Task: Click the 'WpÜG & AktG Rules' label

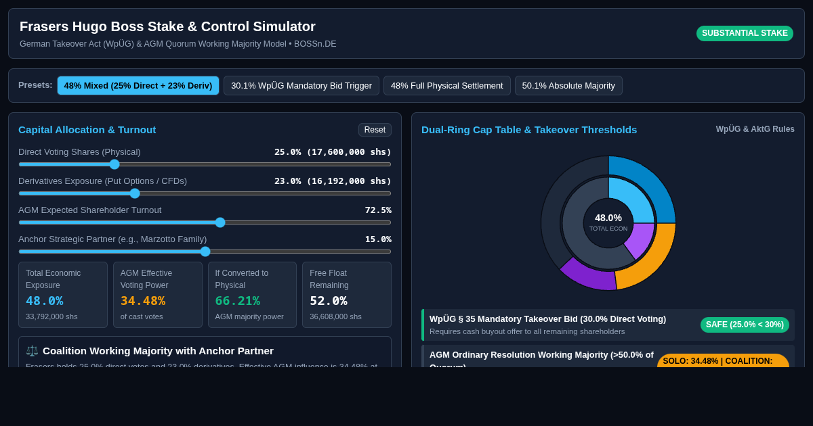Action: click(x=755, y=129)
